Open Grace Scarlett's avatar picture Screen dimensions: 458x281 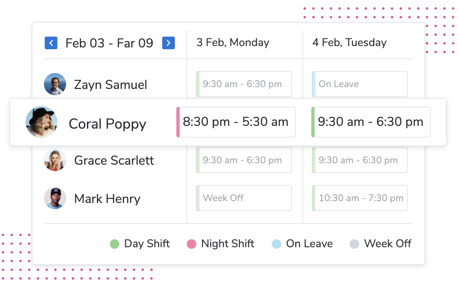coord(55,160)
